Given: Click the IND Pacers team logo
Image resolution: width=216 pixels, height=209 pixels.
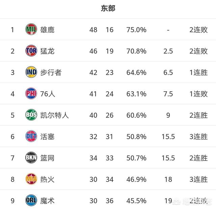Looking at the screenshot, I should click(31, 72).
